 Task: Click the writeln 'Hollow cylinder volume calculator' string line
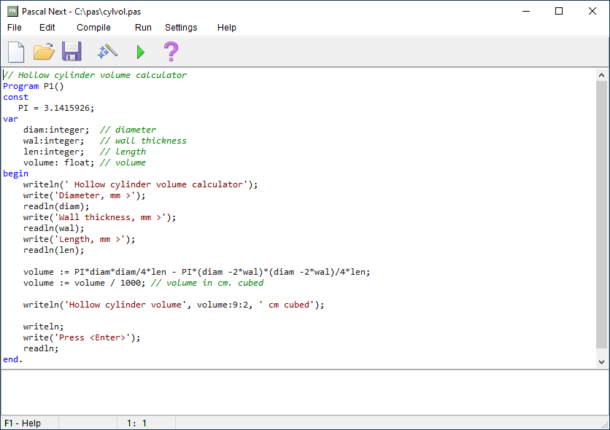140,184
